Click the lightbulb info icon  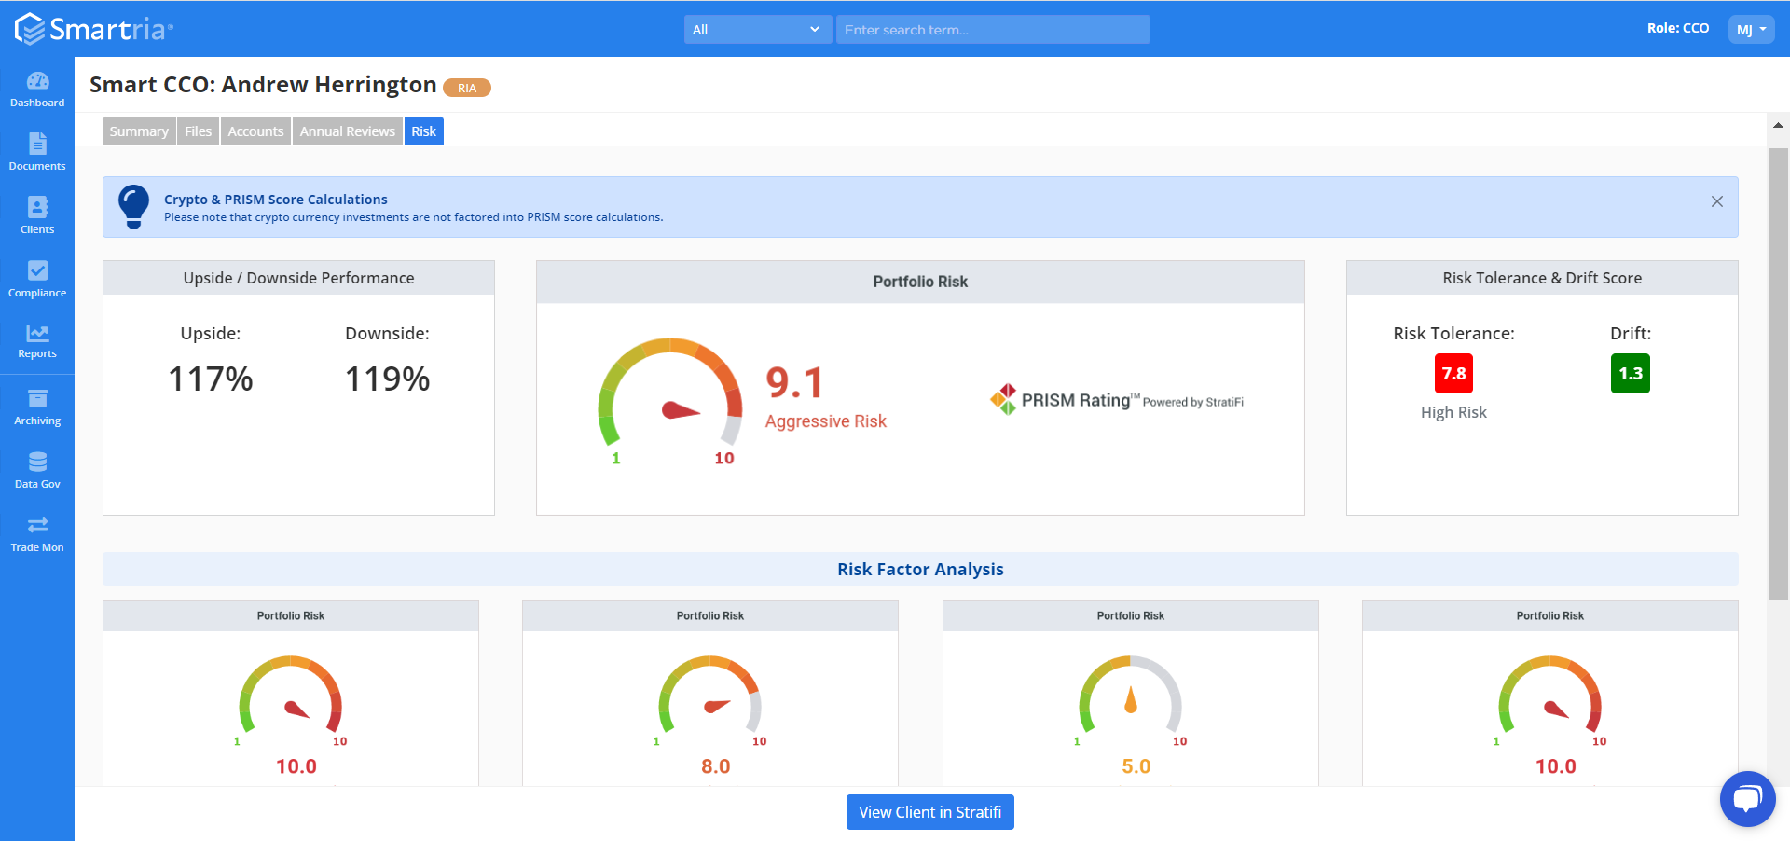pos(133,206)
